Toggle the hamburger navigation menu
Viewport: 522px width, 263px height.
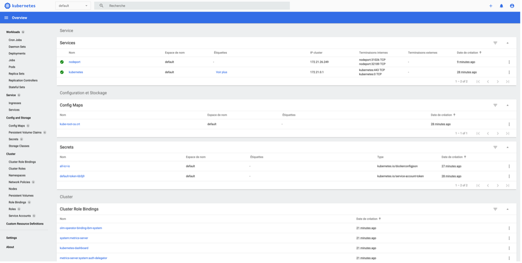(x=6, y=18)
